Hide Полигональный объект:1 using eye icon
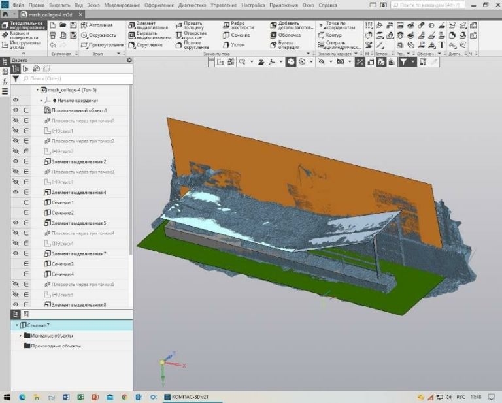 coord(15,110)
